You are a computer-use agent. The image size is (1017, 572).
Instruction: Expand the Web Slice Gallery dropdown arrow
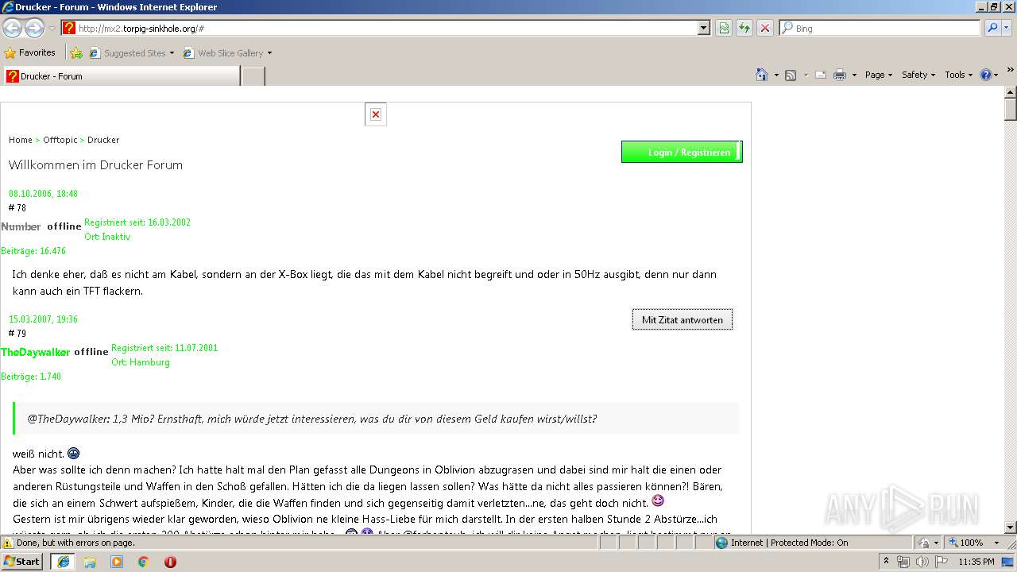269,53
